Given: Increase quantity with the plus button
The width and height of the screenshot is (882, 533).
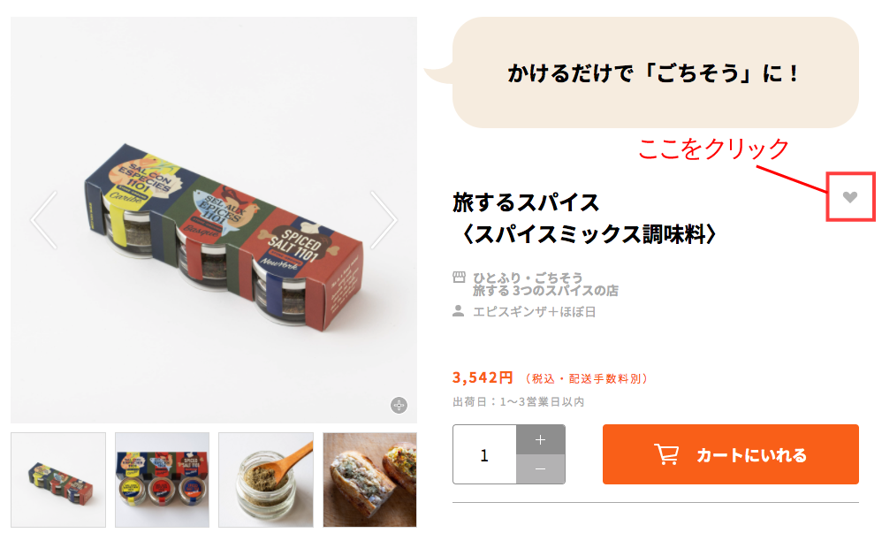Looking at the screenshot, I should (x=541, y=439).
